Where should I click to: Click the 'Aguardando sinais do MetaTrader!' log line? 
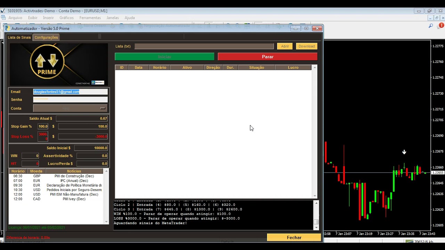click(150, 223)
